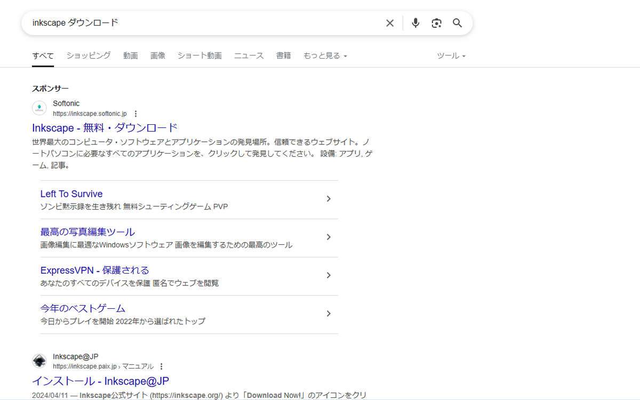Start voice search with microphone icon
Viewport: 640px width, 400px height.
click(x=416, y=23)
